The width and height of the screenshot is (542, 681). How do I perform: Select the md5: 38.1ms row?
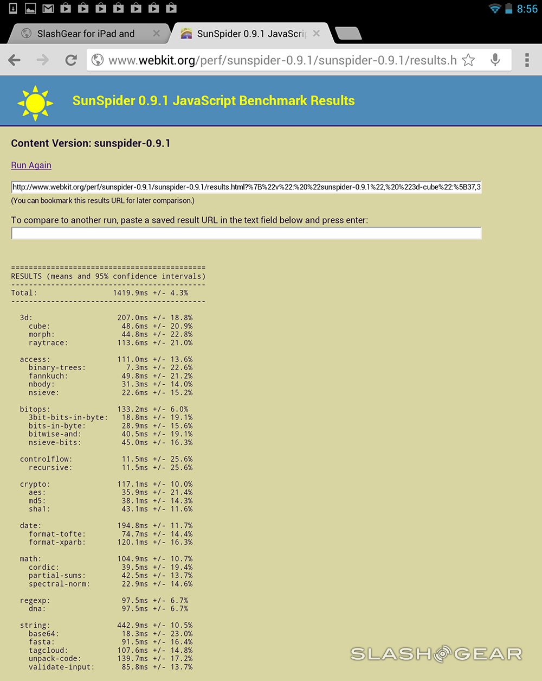click(x=111, y=501)
